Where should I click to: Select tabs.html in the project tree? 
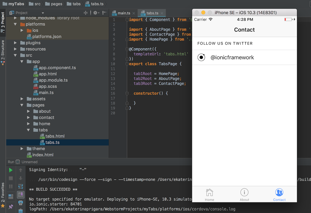tap(55, 136)
